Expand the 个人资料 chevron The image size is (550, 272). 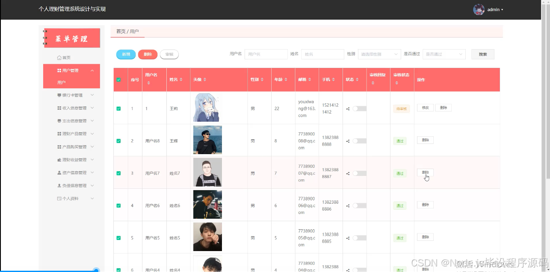(x=92, y=199)
